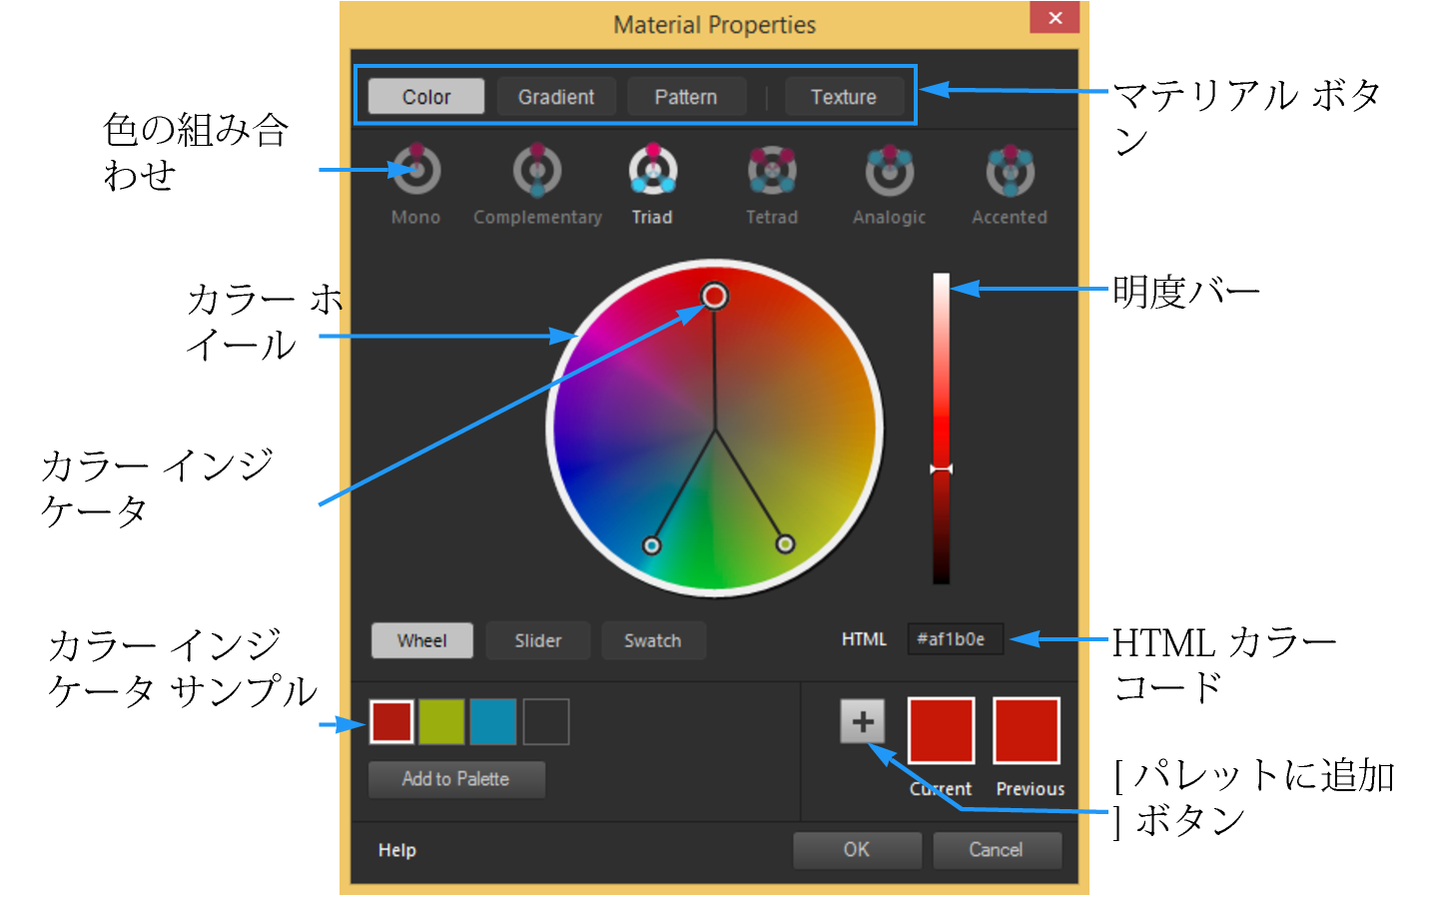Click the blue-cyan indicator on the color wheel
Viewport: 1430px width, 899px height.
(652, 545)
